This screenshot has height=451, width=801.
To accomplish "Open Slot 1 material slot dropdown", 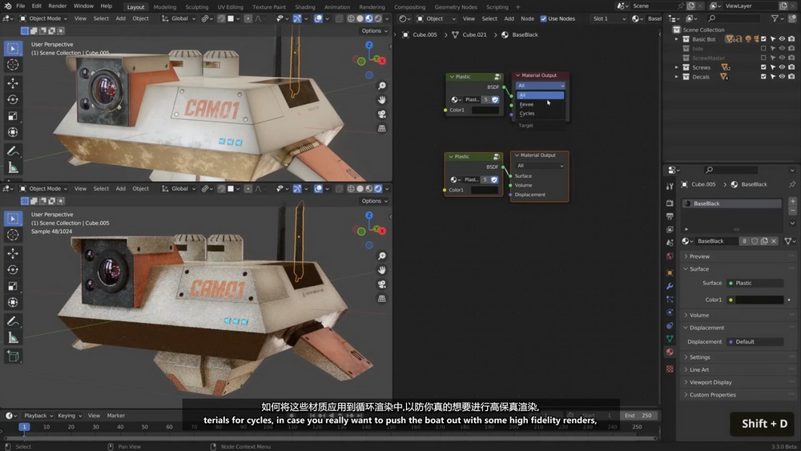I will coord(609,18).
